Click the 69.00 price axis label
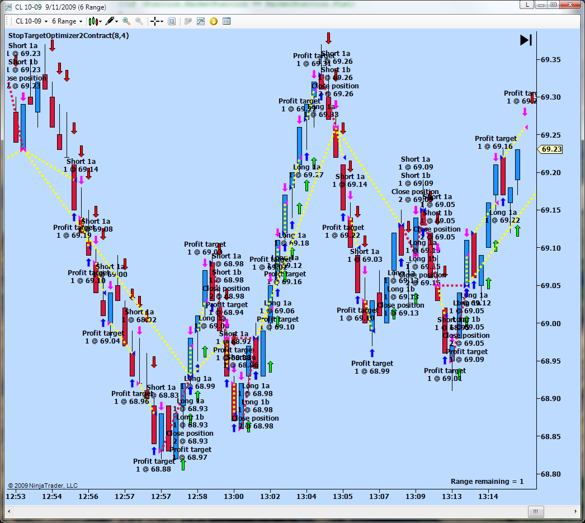585x523 pixels. 551,323
